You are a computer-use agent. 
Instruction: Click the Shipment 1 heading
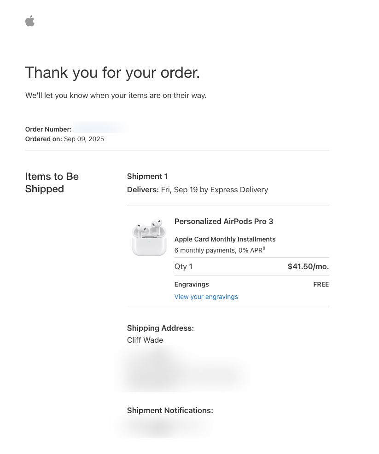(147, 176)
